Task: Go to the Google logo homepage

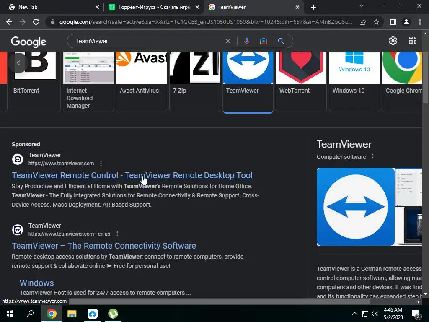Action: coord(28,42)
